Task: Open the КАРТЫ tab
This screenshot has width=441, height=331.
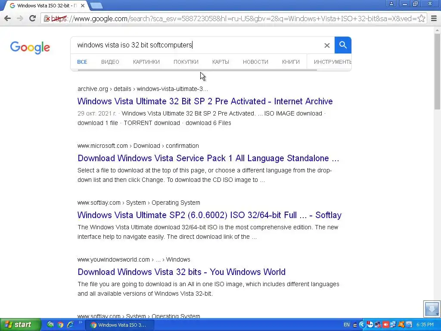Action: tap(220, 62)
